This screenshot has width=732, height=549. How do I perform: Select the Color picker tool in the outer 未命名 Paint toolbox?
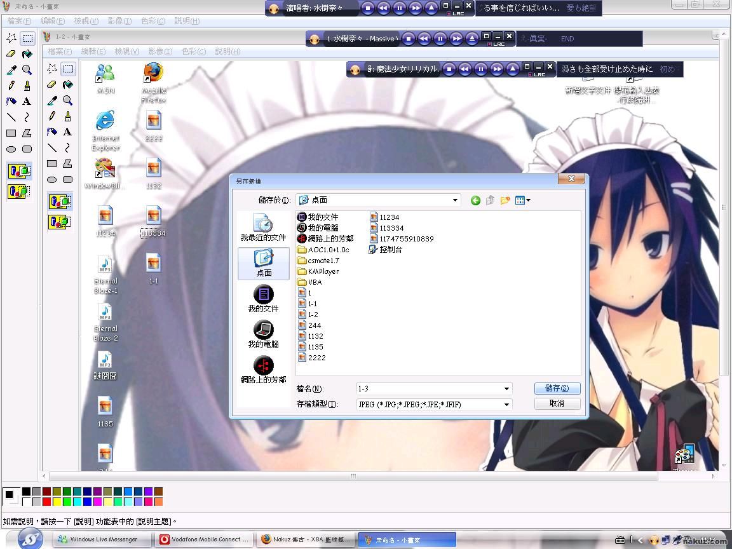coord(11,70)
